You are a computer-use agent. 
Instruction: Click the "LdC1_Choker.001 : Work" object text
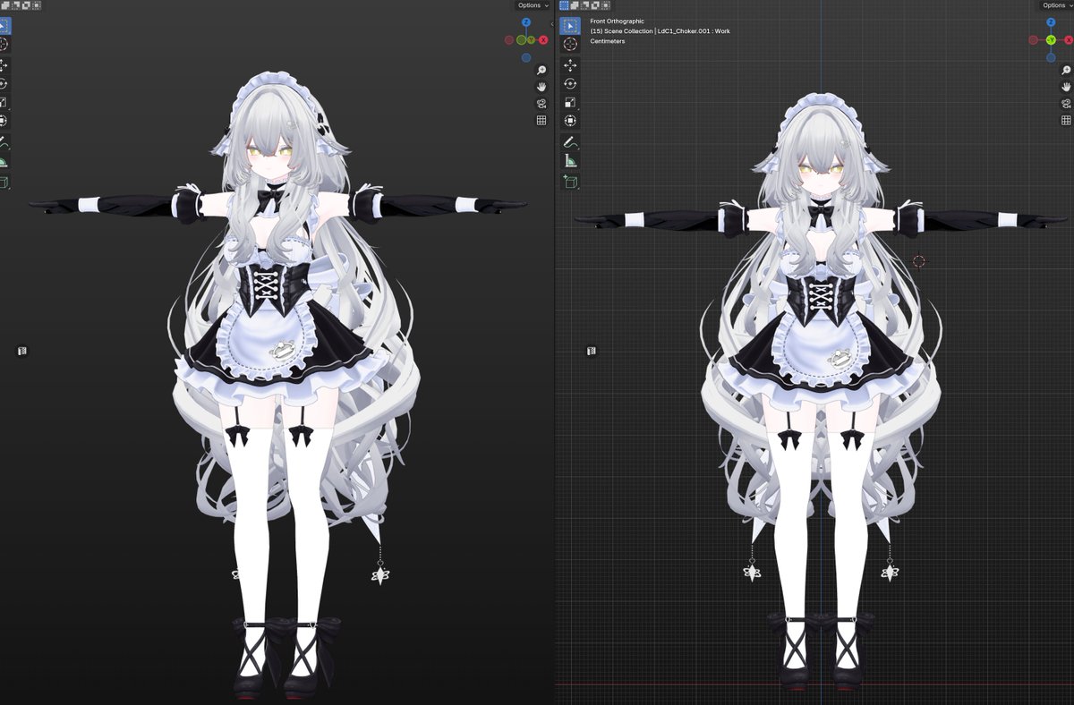click(x=694, y=31)
